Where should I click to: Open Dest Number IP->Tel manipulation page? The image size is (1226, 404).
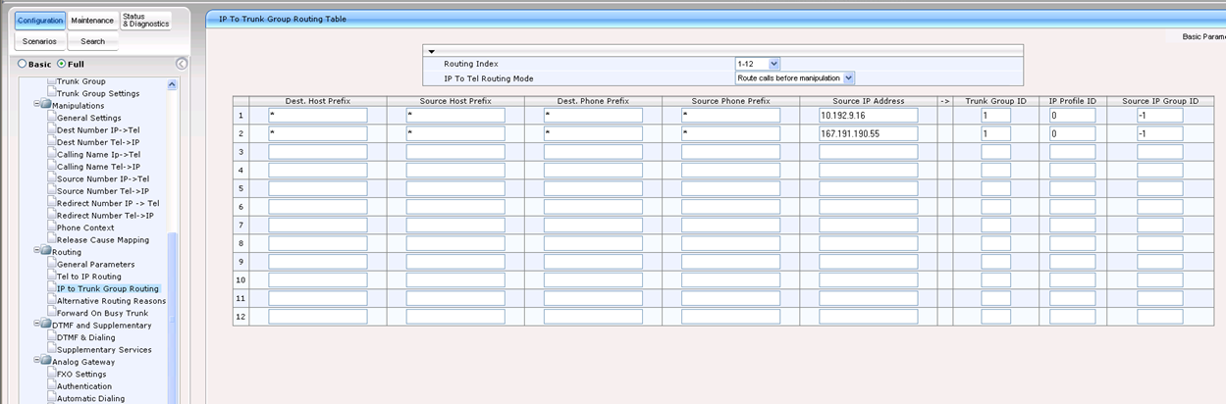tap(98, 130)
